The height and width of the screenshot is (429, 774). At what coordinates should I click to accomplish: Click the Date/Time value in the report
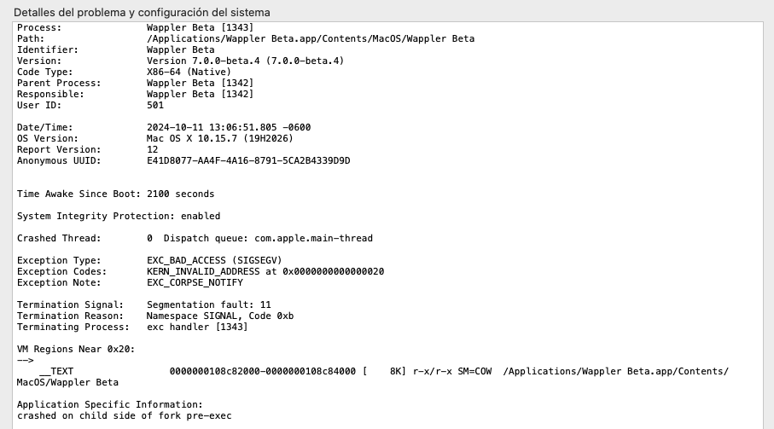pyautogui.click(x=229, y=128)
